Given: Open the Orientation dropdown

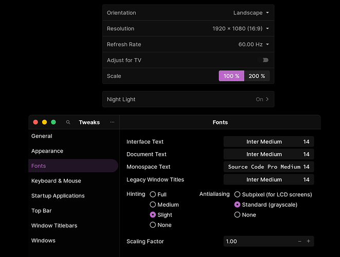Looking at the screenshot, I should (x=251, y=13).
